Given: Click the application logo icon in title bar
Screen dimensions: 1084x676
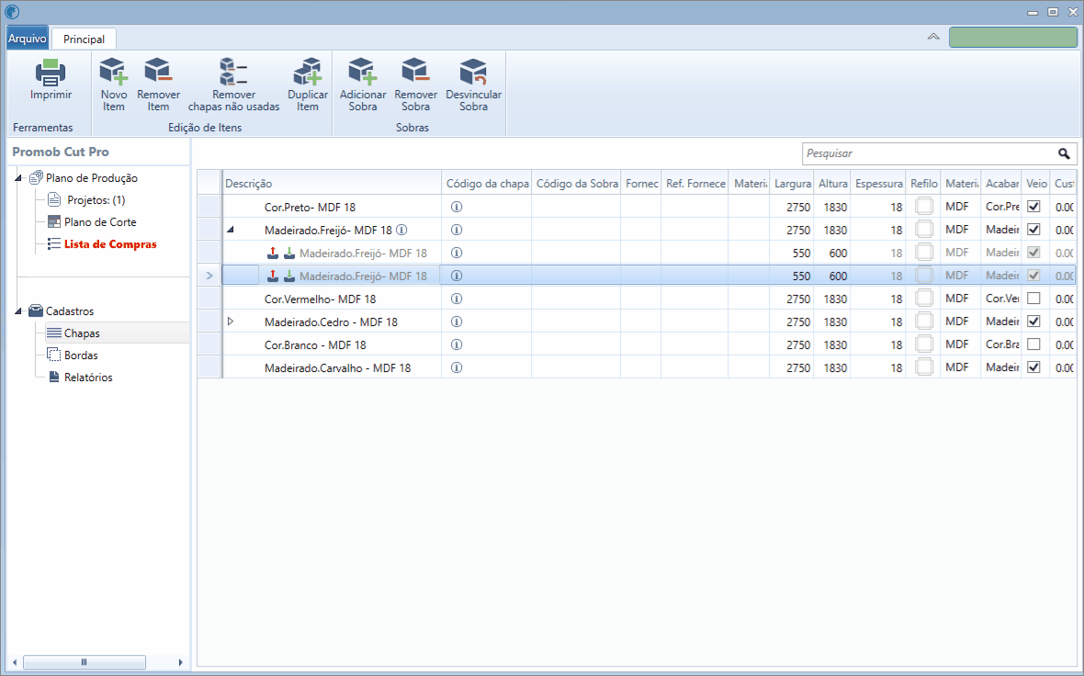Looking at the screenshot, I should click(x=12, y=12).
